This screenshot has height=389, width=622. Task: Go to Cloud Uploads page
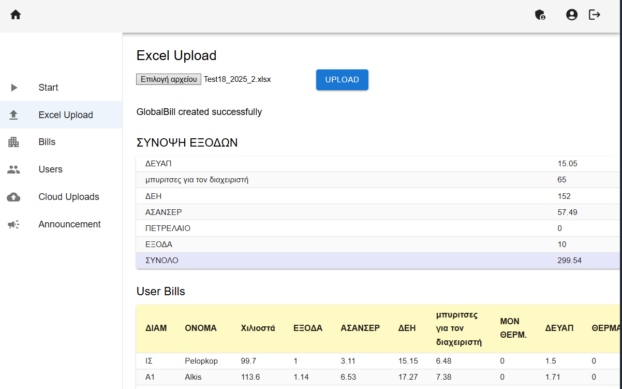[69, 197]
